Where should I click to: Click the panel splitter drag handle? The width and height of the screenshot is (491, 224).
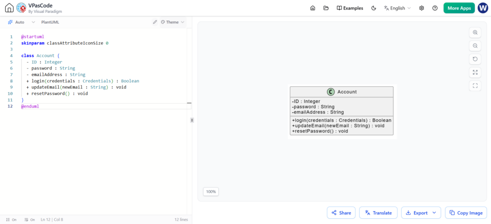(192, 120)
